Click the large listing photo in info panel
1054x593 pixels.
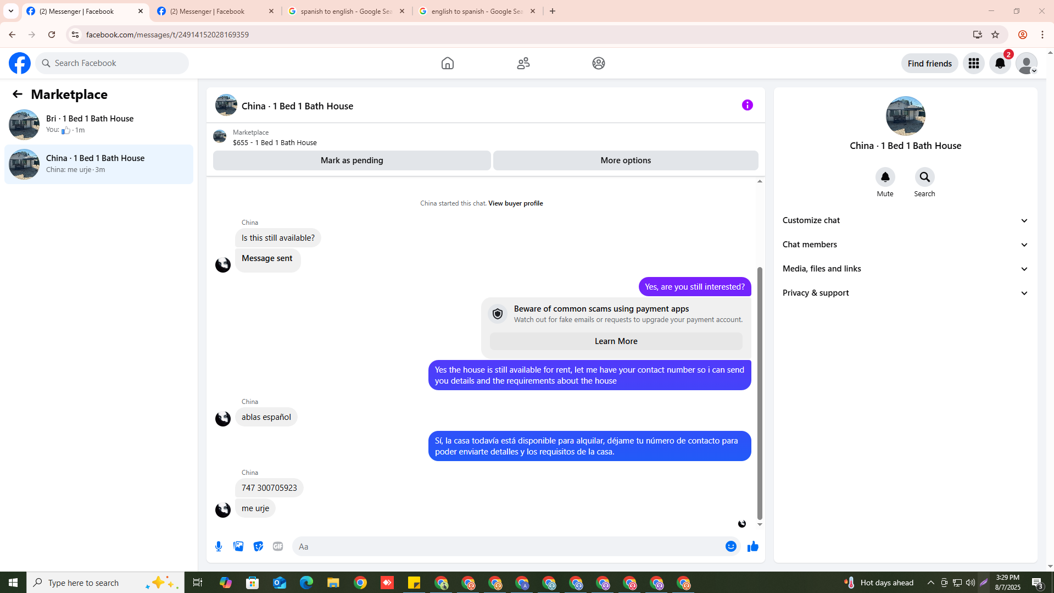pyautogui.click(x=905, y=116)
